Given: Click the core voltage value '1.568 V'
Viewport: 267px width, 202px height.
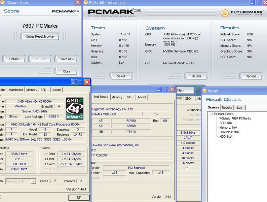Looking at the screenshot, I should pyautogui.click(x=54, y=116).
